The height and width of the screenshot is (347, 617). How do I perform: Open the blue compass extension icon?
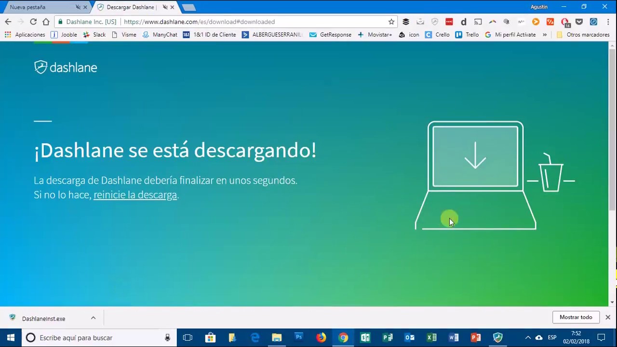tap(593, 22)
